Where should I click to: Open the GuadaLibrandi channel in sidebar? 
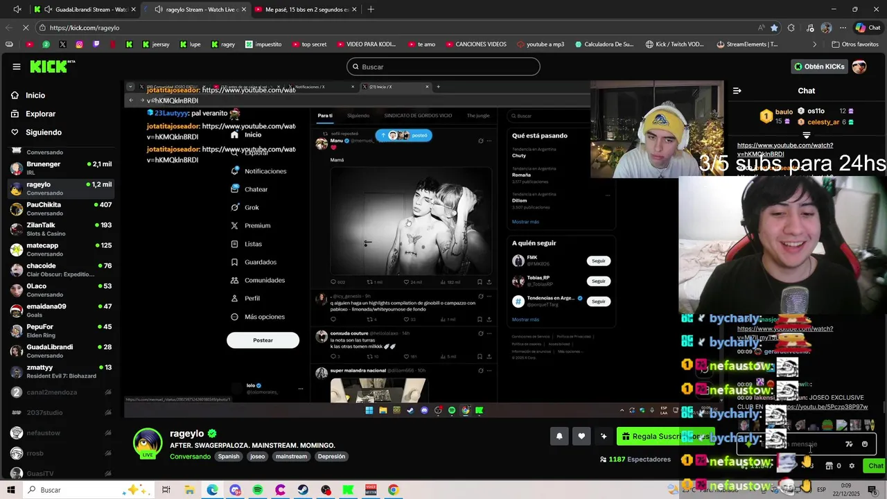pyautogui.click(x=61, y=351)
